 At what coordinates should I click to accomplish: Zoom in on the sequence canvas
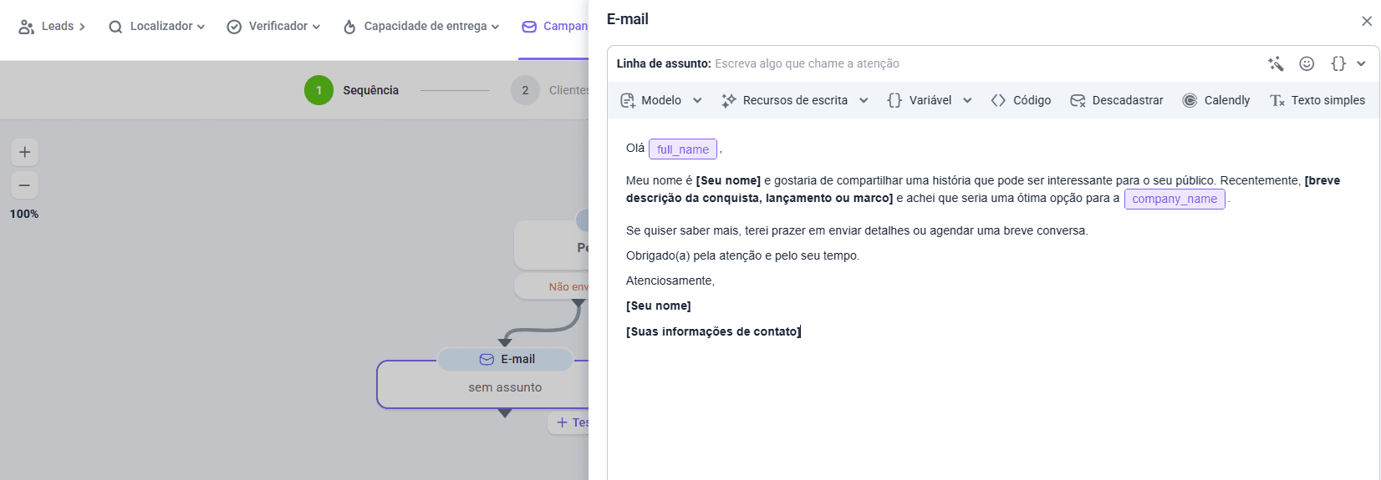24,152
